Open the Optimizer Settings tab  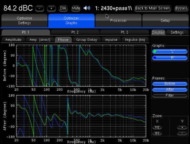(x=24, y=21)
